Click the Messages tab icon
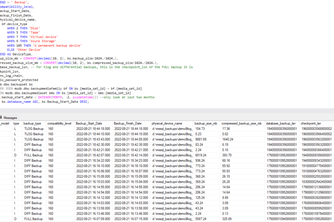This screenshot has width=334, height=222. [x=2, y=117]
